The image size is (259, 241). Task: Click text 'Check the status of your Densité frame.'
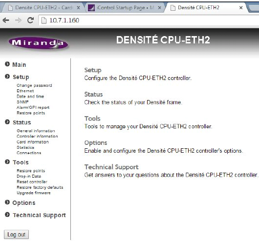click(133, 102)
